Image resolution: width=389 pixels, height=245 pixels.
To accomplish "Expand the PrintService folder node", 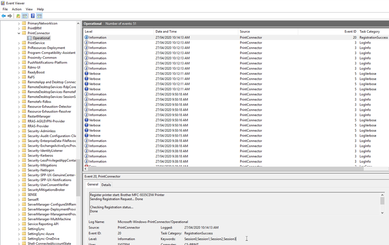I will (x=19, y=43).
